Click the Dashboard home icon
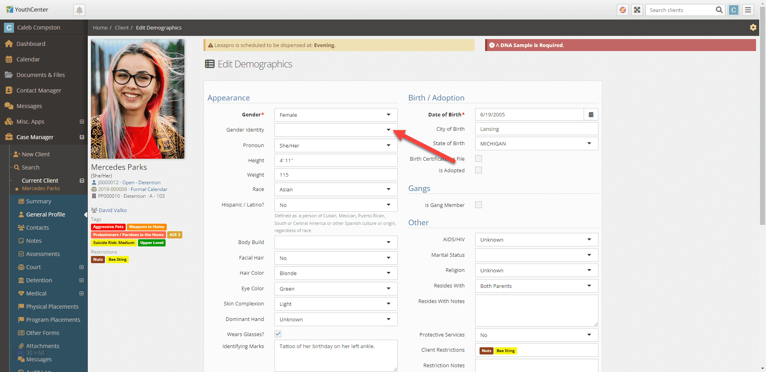Image resolution: width=766 pixels, height=372 pixels. coord(9,44)
